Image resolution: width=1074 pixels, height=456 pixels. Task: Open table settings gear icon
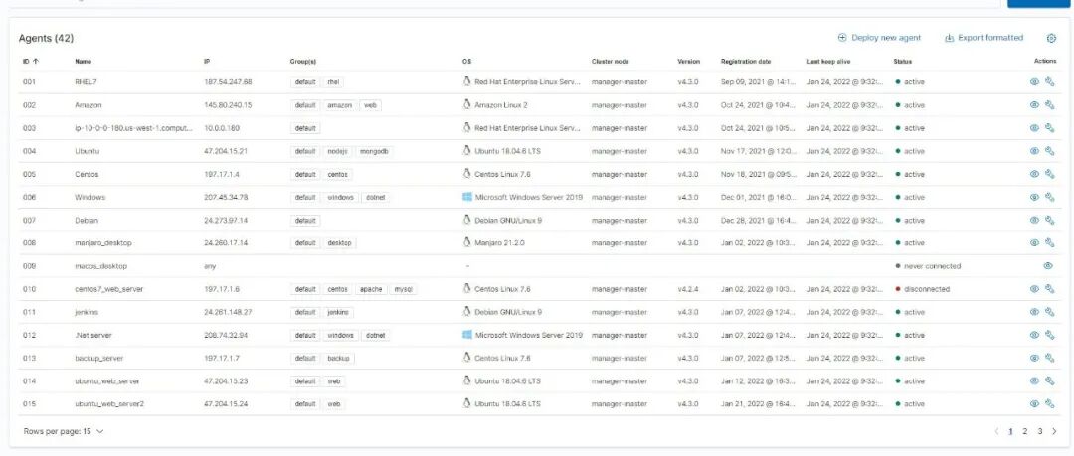1051,39
